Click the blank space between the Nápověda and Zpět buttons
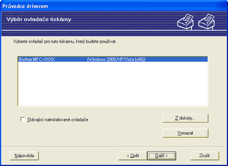The width and height of the screenshot is (228, 166). 78,156
